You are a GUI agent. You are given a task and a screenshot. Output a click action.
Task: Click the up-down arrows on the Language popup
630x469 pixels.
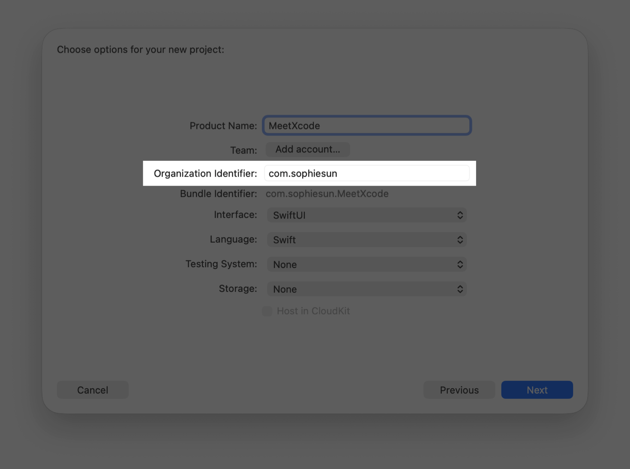pos(460,240)
